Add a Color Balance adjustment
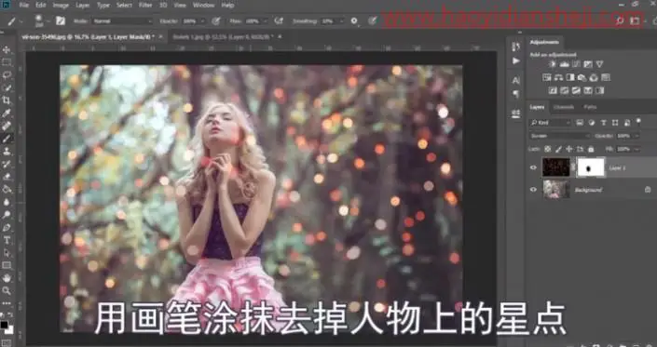Image resolution: width=657 pixels, height=347 pixels. [x=558, y=77]
